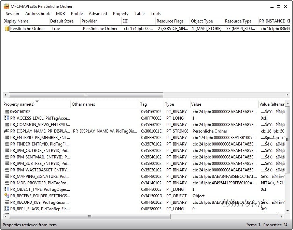The width and height of the screenshot is (293, 230).
Task: Click number icon of PR_REPL_FLAGS row
Action: click(6, 209)
